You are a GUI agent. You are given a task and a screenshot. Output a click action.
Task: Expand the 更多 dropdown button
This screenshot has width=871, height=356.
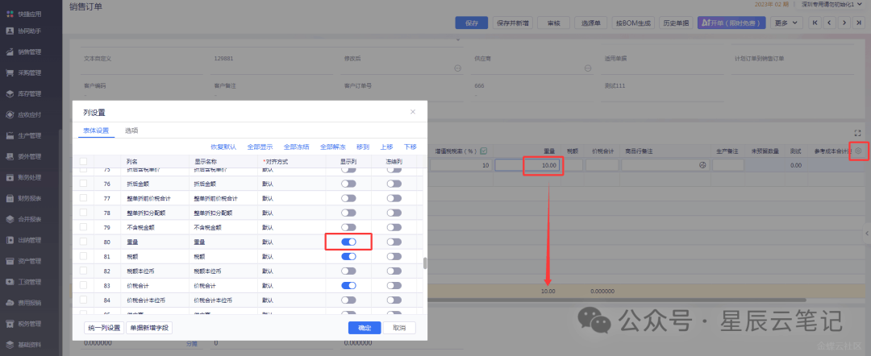[x=781, y=23]
